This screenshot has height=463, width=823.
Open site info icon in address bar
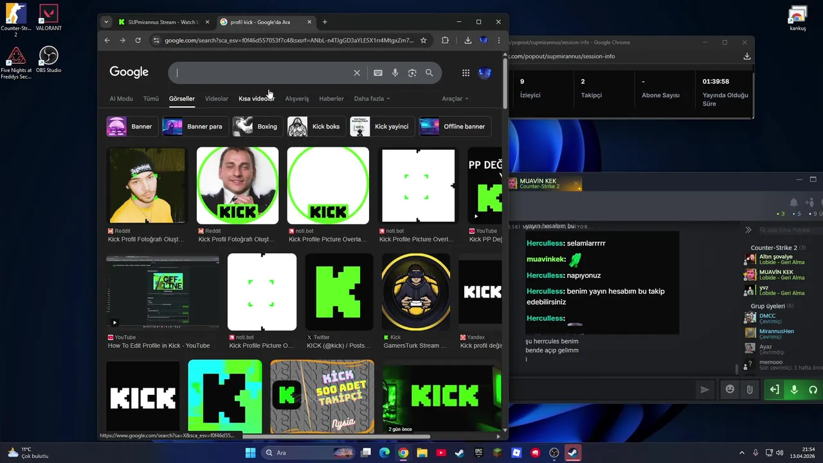(x=156, y=40)
